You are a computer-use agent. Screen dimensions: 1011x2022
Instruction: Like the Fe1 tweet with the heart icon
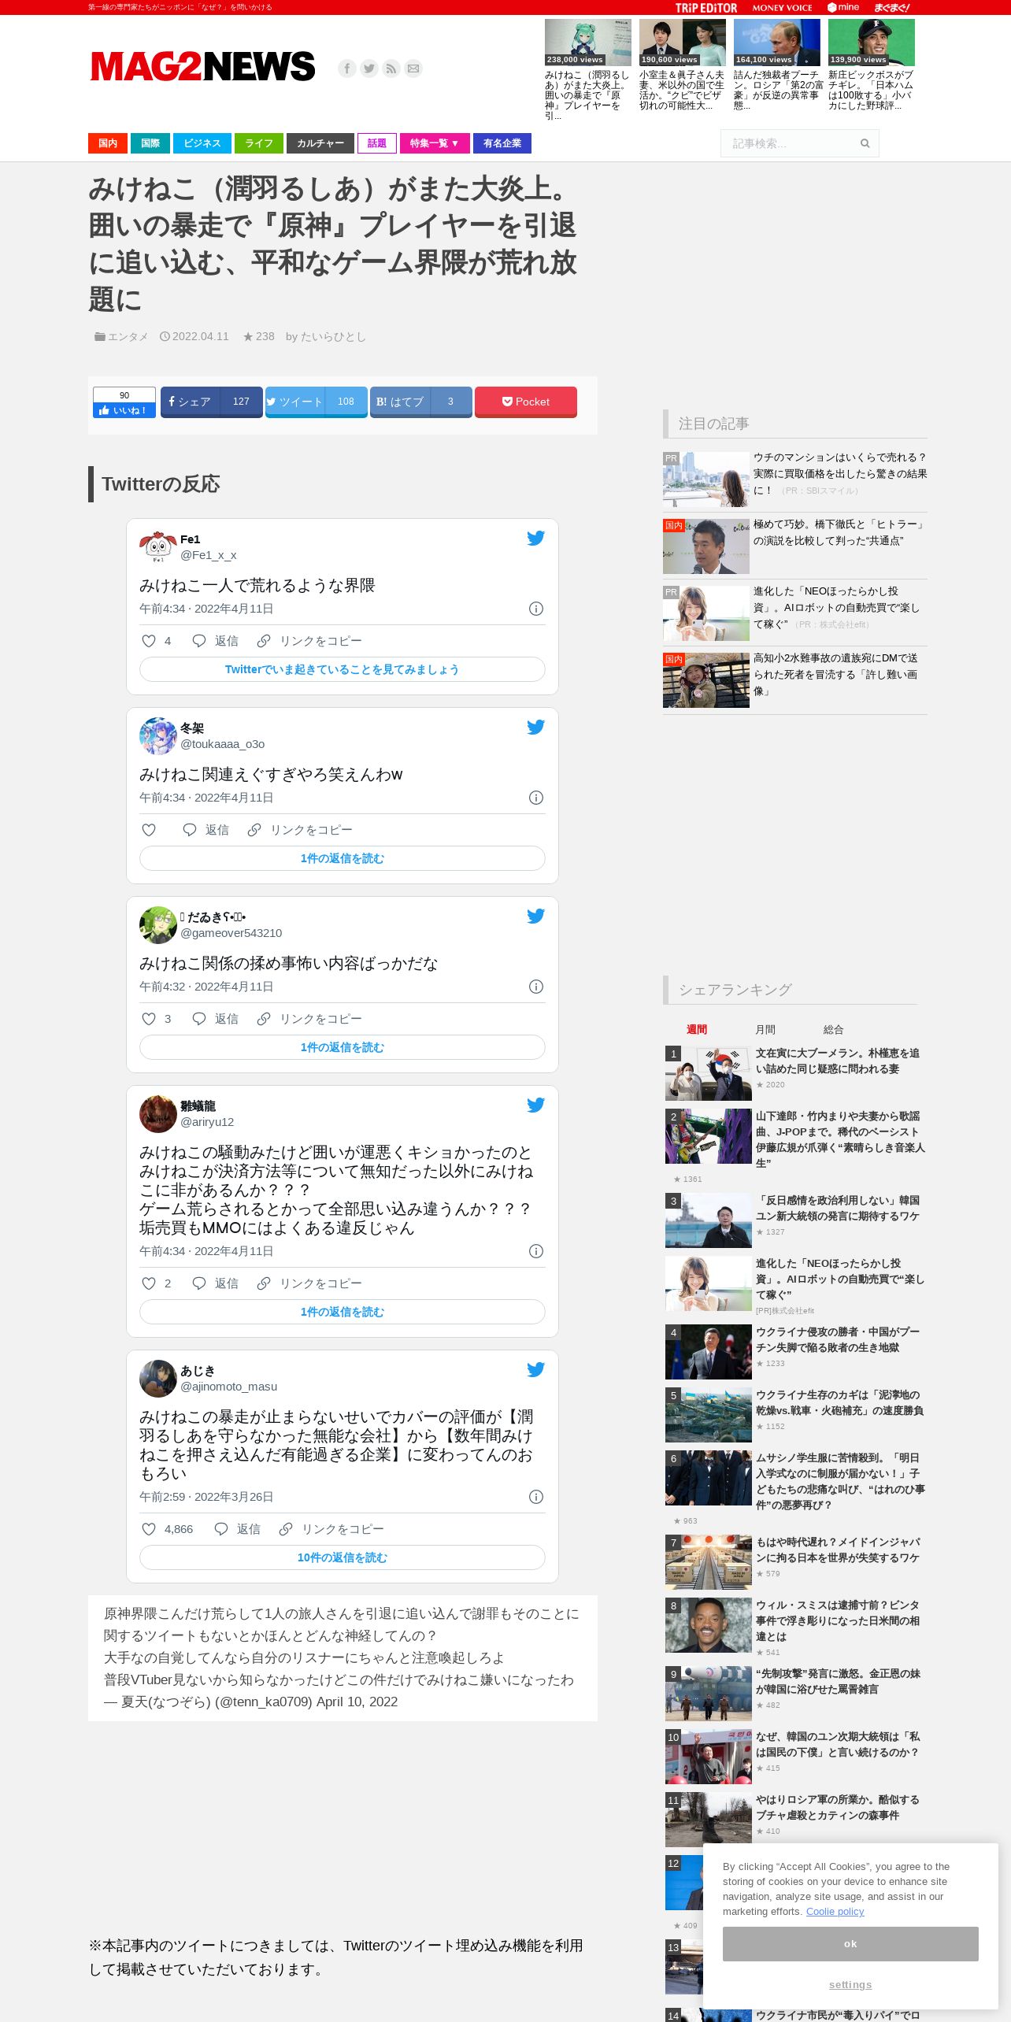pos(149,641)
